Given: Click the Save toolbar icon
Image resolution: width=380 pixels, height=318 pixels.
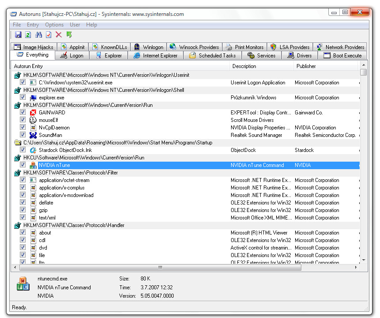Looking at the screenshot, I should [x=18, y=34].
